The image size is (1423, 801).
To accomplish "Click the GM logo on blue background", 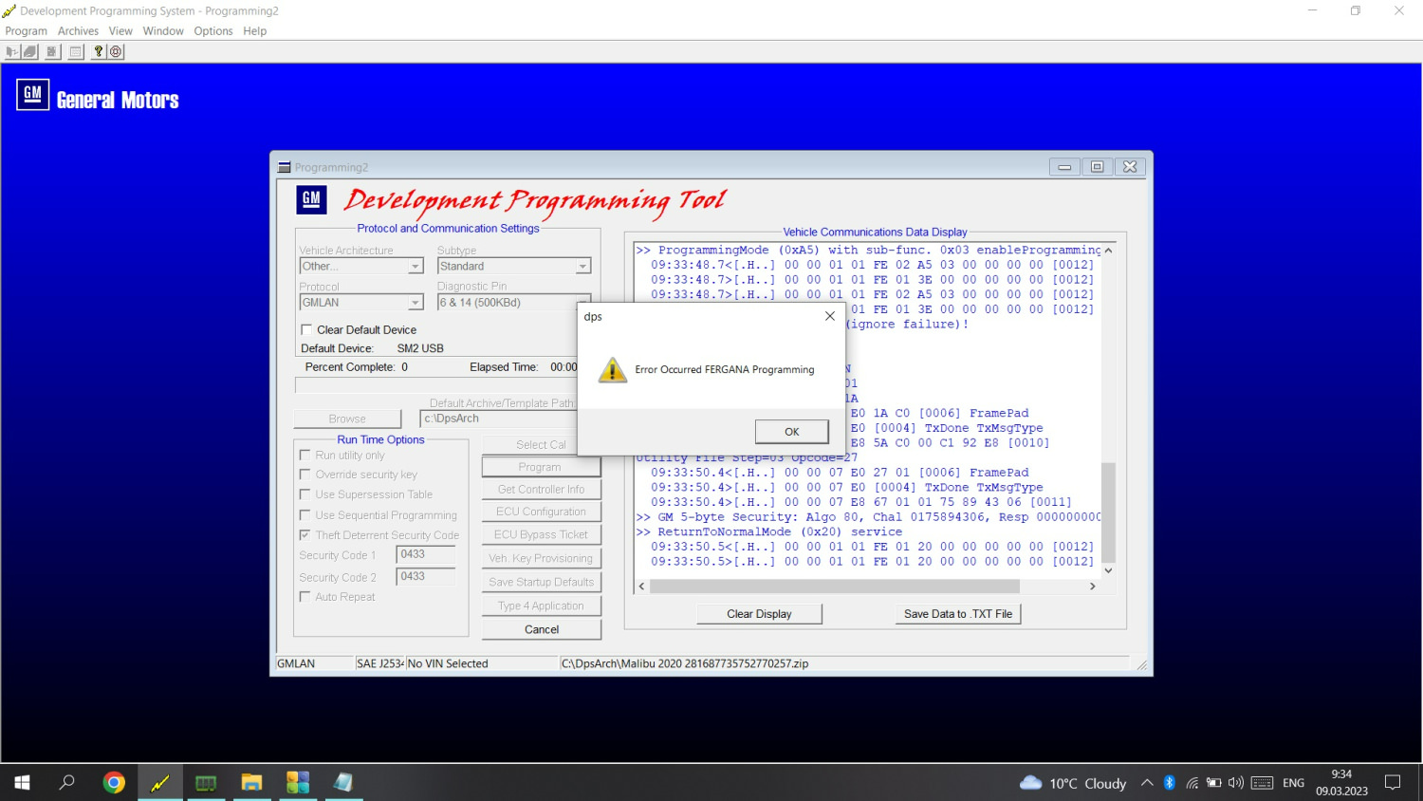I will point(33,94).
